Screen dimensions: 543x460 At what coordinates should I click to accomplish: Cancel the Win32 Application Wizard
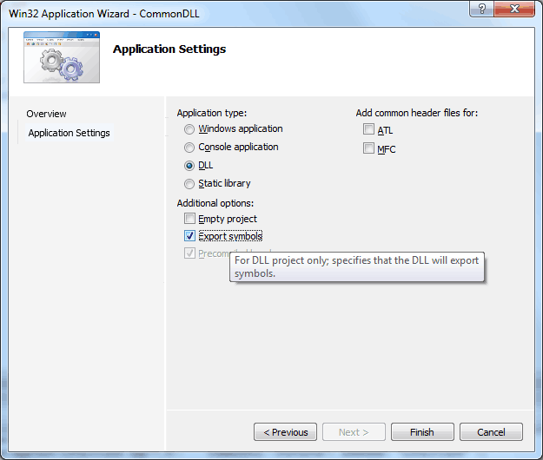point(491,432)
